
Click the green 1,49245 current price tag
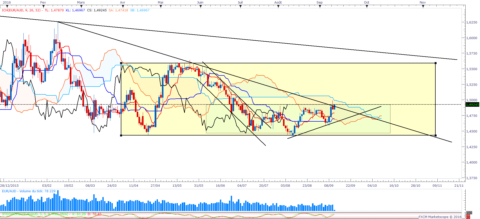(x=472, y=104)
